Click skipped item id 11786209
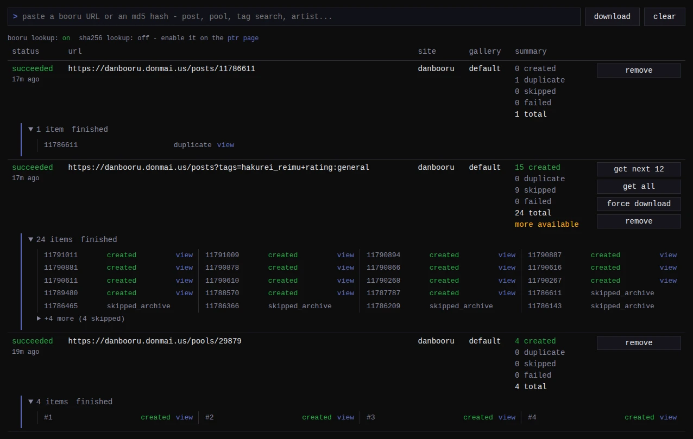The height and width of the screenshot is (439, 693). click(x=383, y=306)
